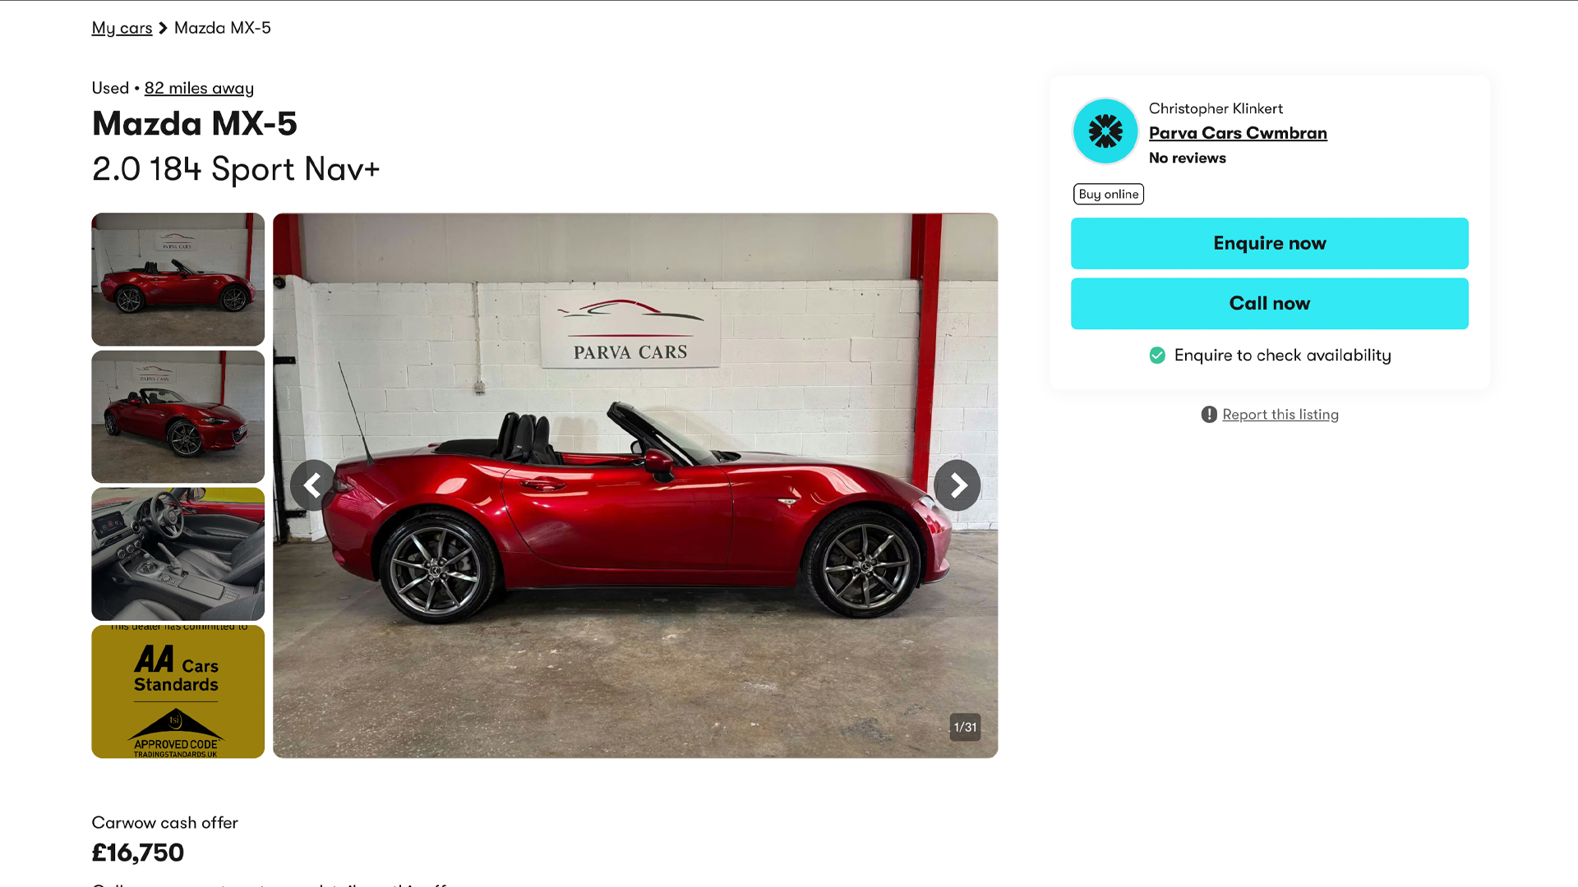This screenshot has height=887, width=1578.
Task: Visit the Parva Cars Cwmbran dealer page
Action: point(1238,133)
